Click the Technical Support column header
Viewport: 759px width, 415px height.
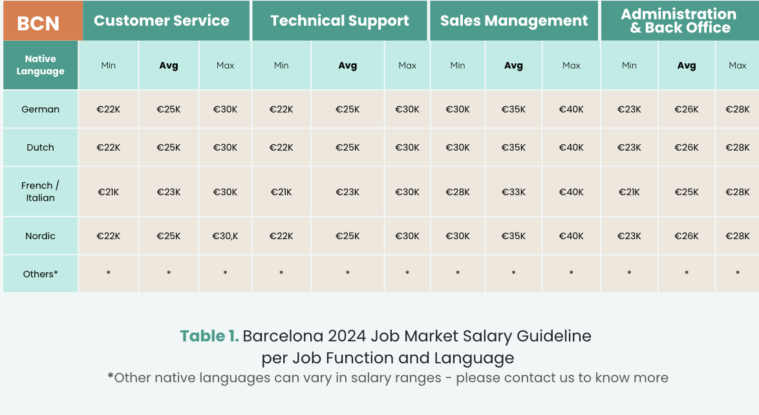339,21
